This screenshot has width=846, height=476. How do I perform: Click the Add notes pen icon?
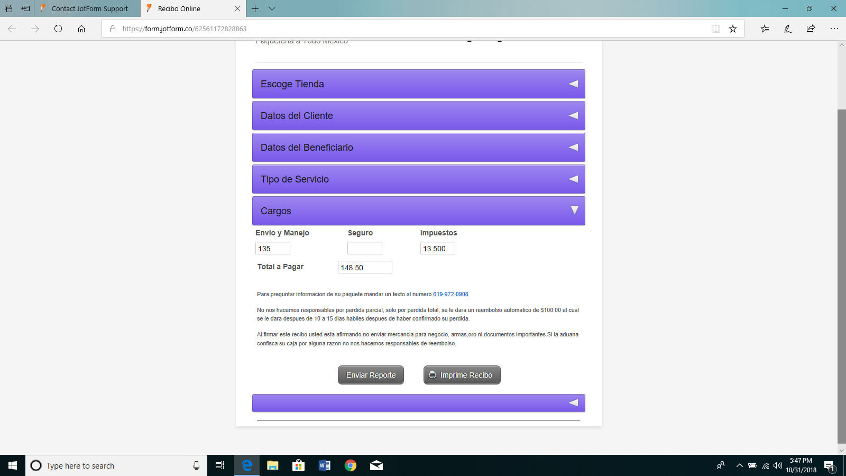pos(788,29)
